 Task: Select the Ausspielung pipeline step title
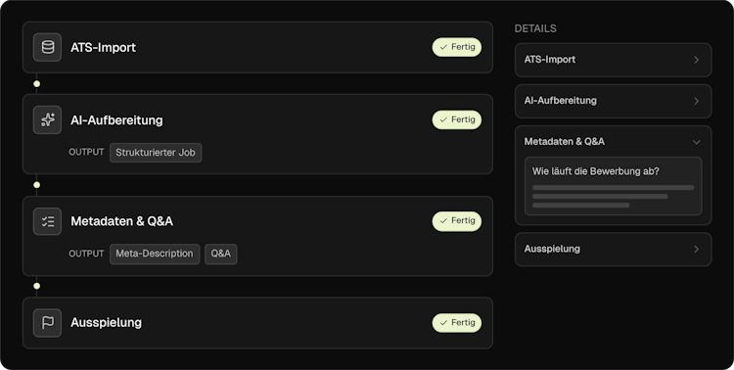tap(107, 323)
